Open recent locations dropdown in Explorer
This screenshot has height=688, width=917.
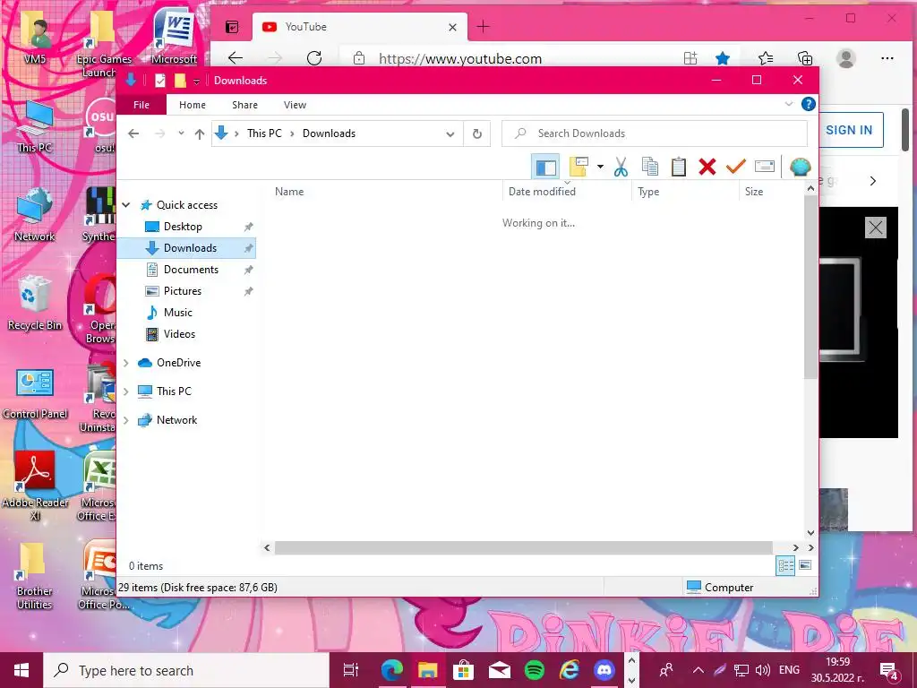coord(181,133)
